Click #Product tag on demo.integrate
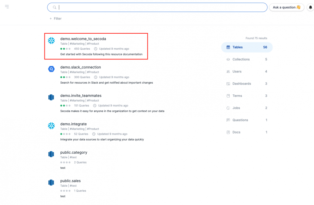The image size is (314, 205). (x=93, y=129)
